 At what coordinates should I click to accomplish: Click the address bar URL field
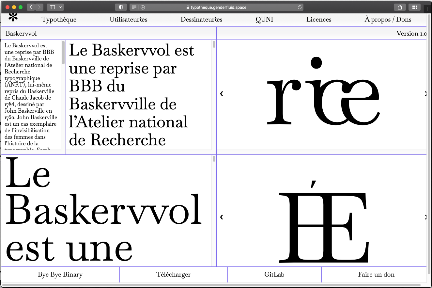216,7
